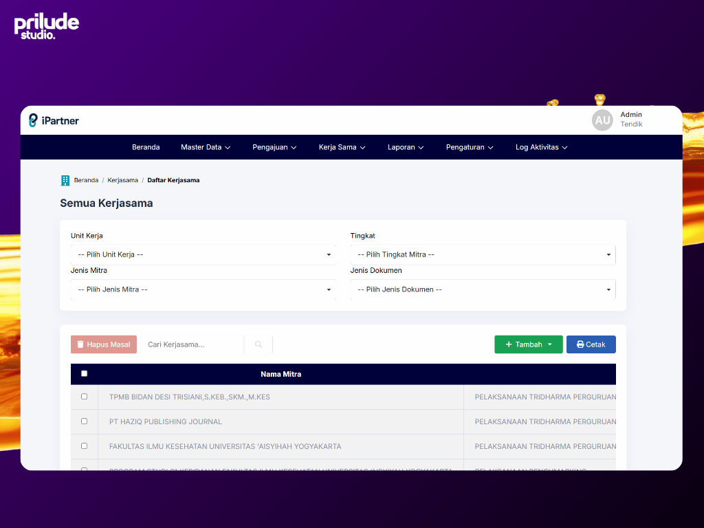Click the Prilude Studio logo

coord(46,26)
